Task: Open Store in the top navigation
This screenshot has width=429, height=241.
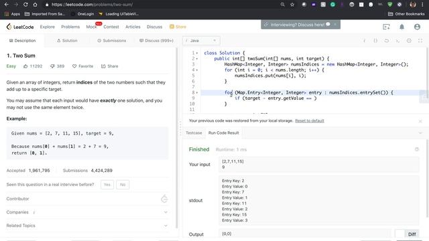Action: [178, 27]
